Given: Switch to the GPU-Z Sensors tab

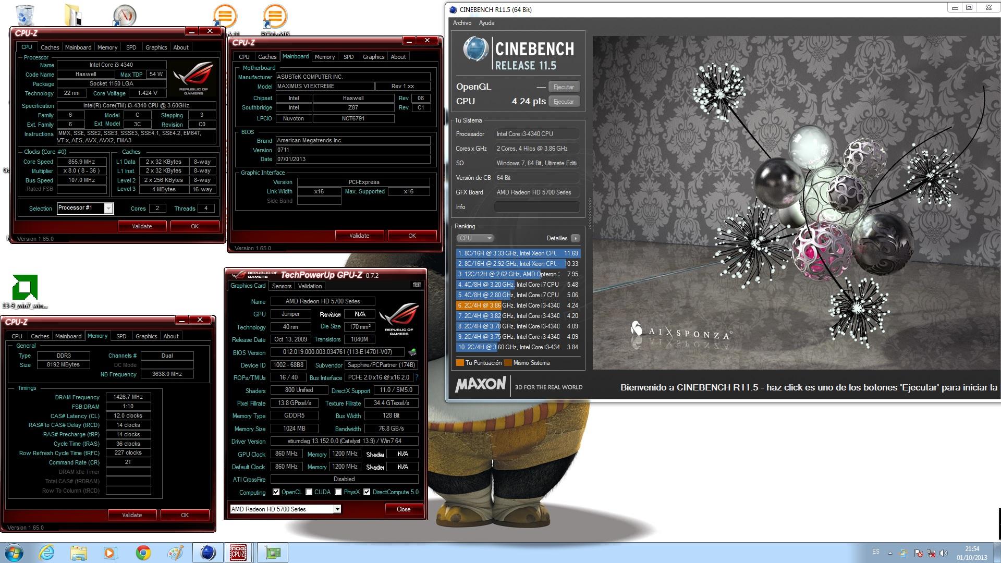Looking at the screenshot, I should coord(282,286).
